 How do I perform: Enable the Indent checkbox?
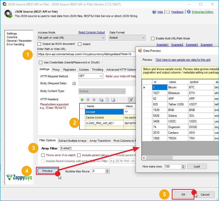[80, 44]
